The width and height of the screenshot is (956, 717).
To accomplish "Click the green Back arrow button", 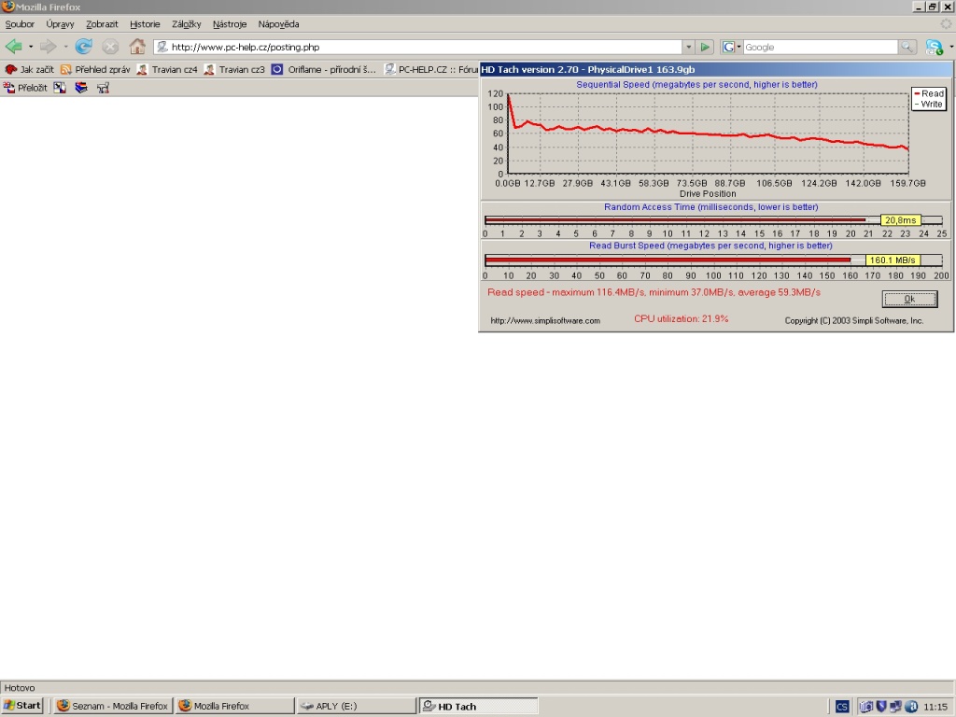I will tap(13, 47).
